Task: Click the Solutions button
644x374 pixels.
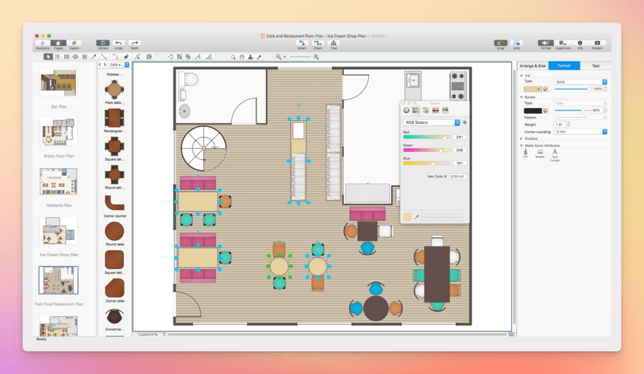Action: 42,42
